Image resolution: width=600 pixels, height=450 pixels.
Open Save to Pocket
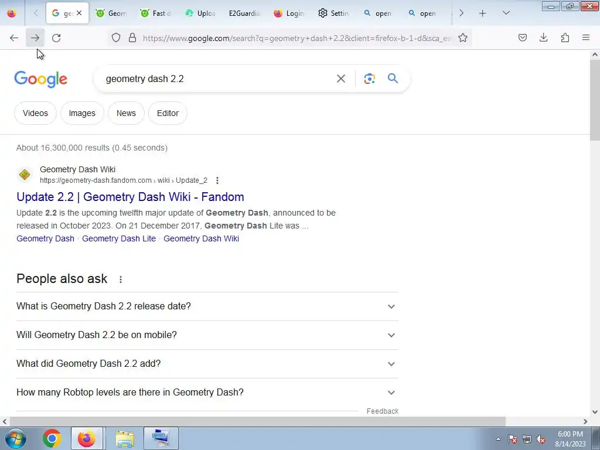[x=523, y=38]
